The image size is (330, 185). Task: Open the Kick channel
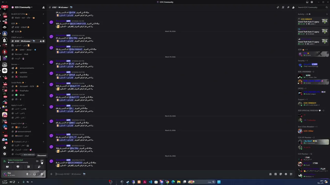pyautogui.click(x=28, y=95)
